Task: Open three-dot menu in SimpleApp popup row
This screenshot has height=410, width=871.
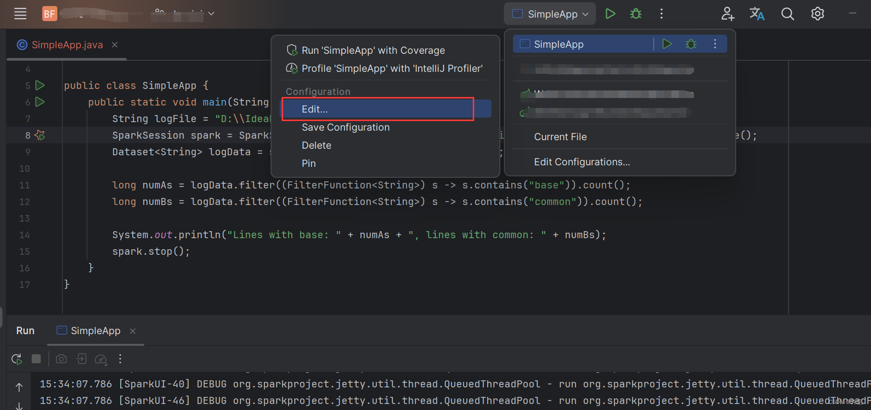Action: [715, 44]
